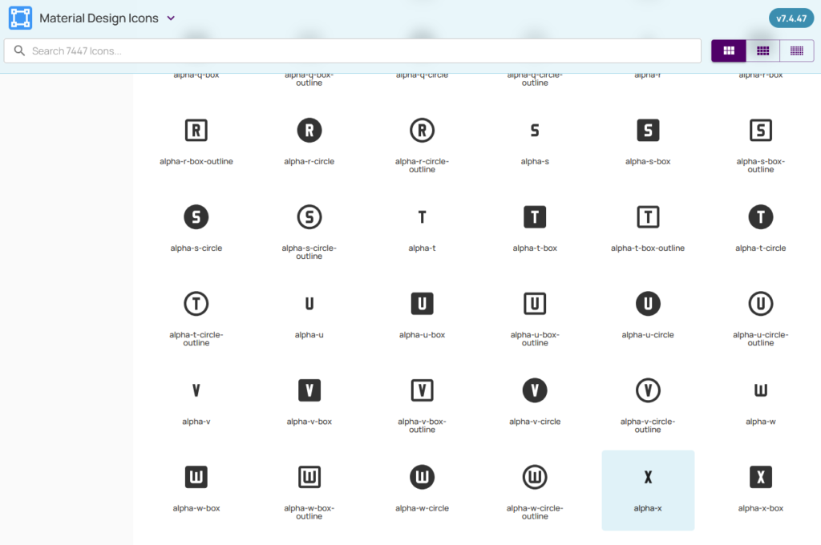Click the alpha-t-circle-outline icon
821x545 pixels.
point(196,304)
